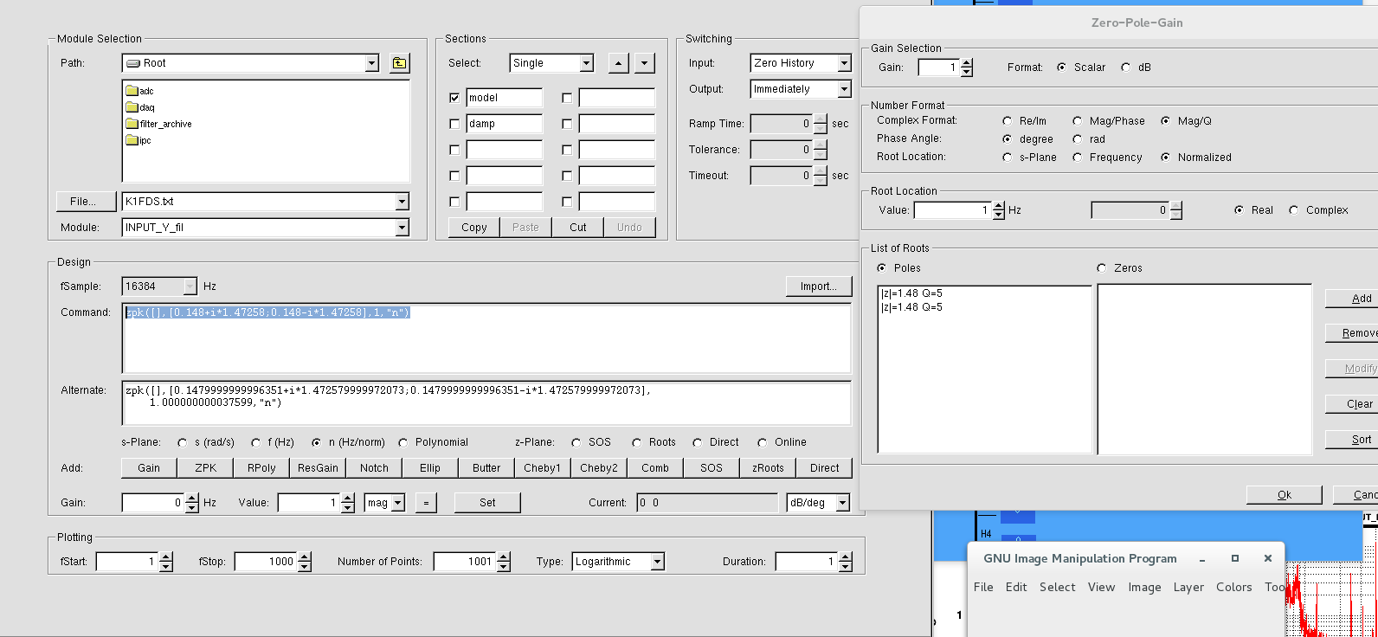1378x637 pixels.
Task: Open the Input Zero History dropdown
Action: pos(844,63)
